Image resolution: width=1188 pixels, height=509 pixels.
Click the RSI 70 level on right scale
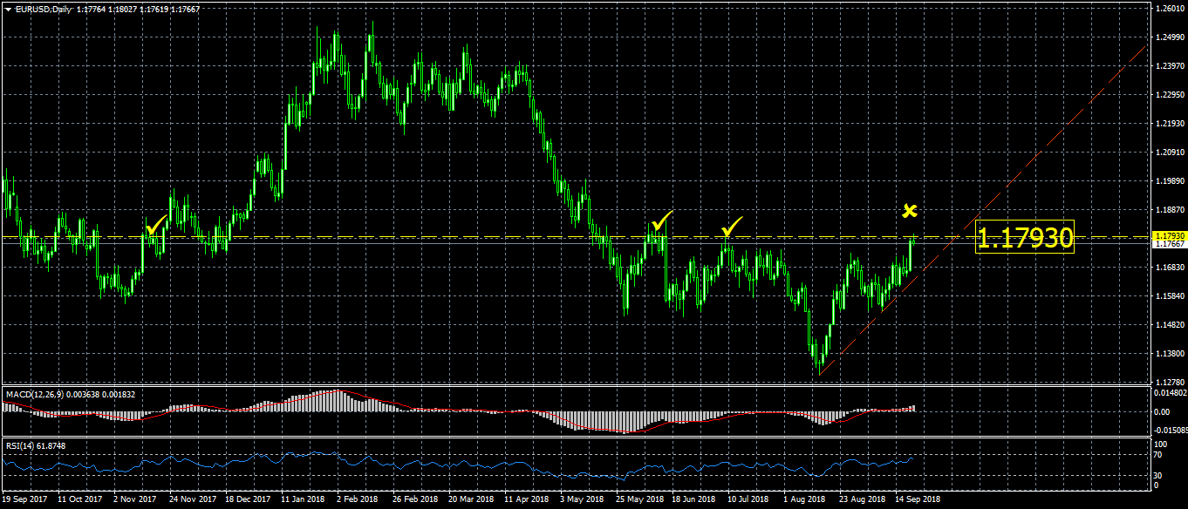click(1157, 455)
